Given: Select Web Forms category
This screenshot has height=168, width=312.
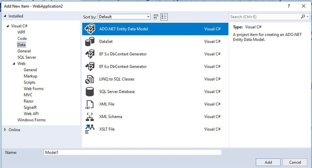Looking at the screenshot, I should click(x=34, y=89).
